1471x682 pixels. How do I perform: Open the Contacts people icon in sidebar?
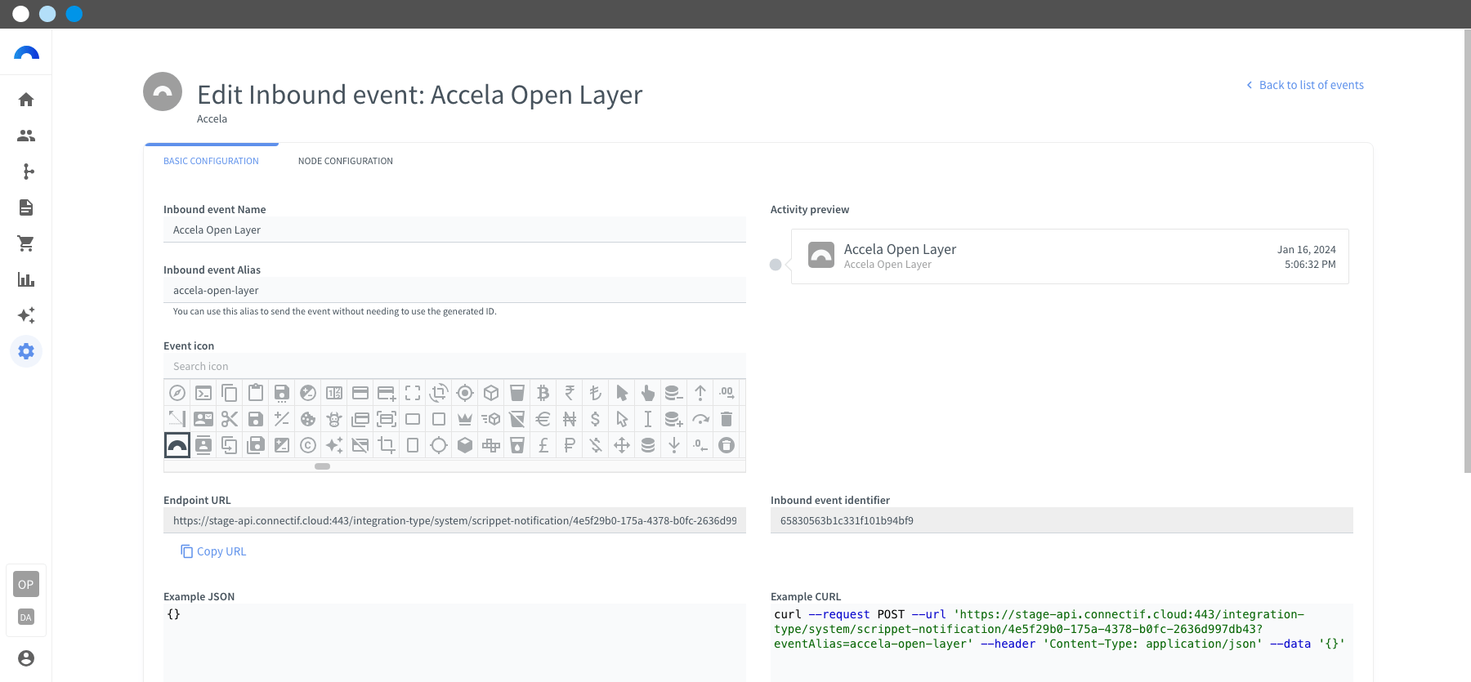[26, 136]
